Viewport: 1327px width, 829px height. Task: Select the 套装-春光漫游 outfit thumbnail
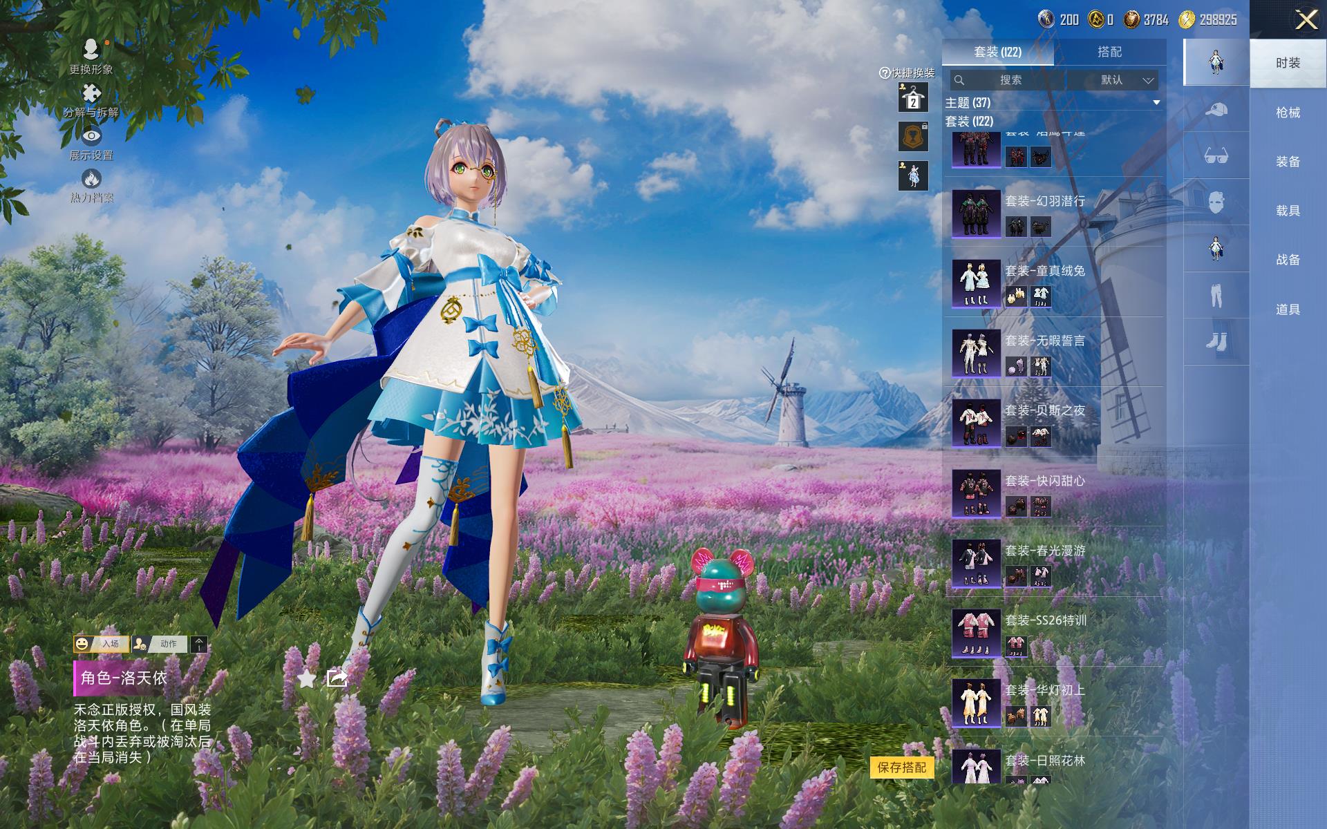[976, 563]
